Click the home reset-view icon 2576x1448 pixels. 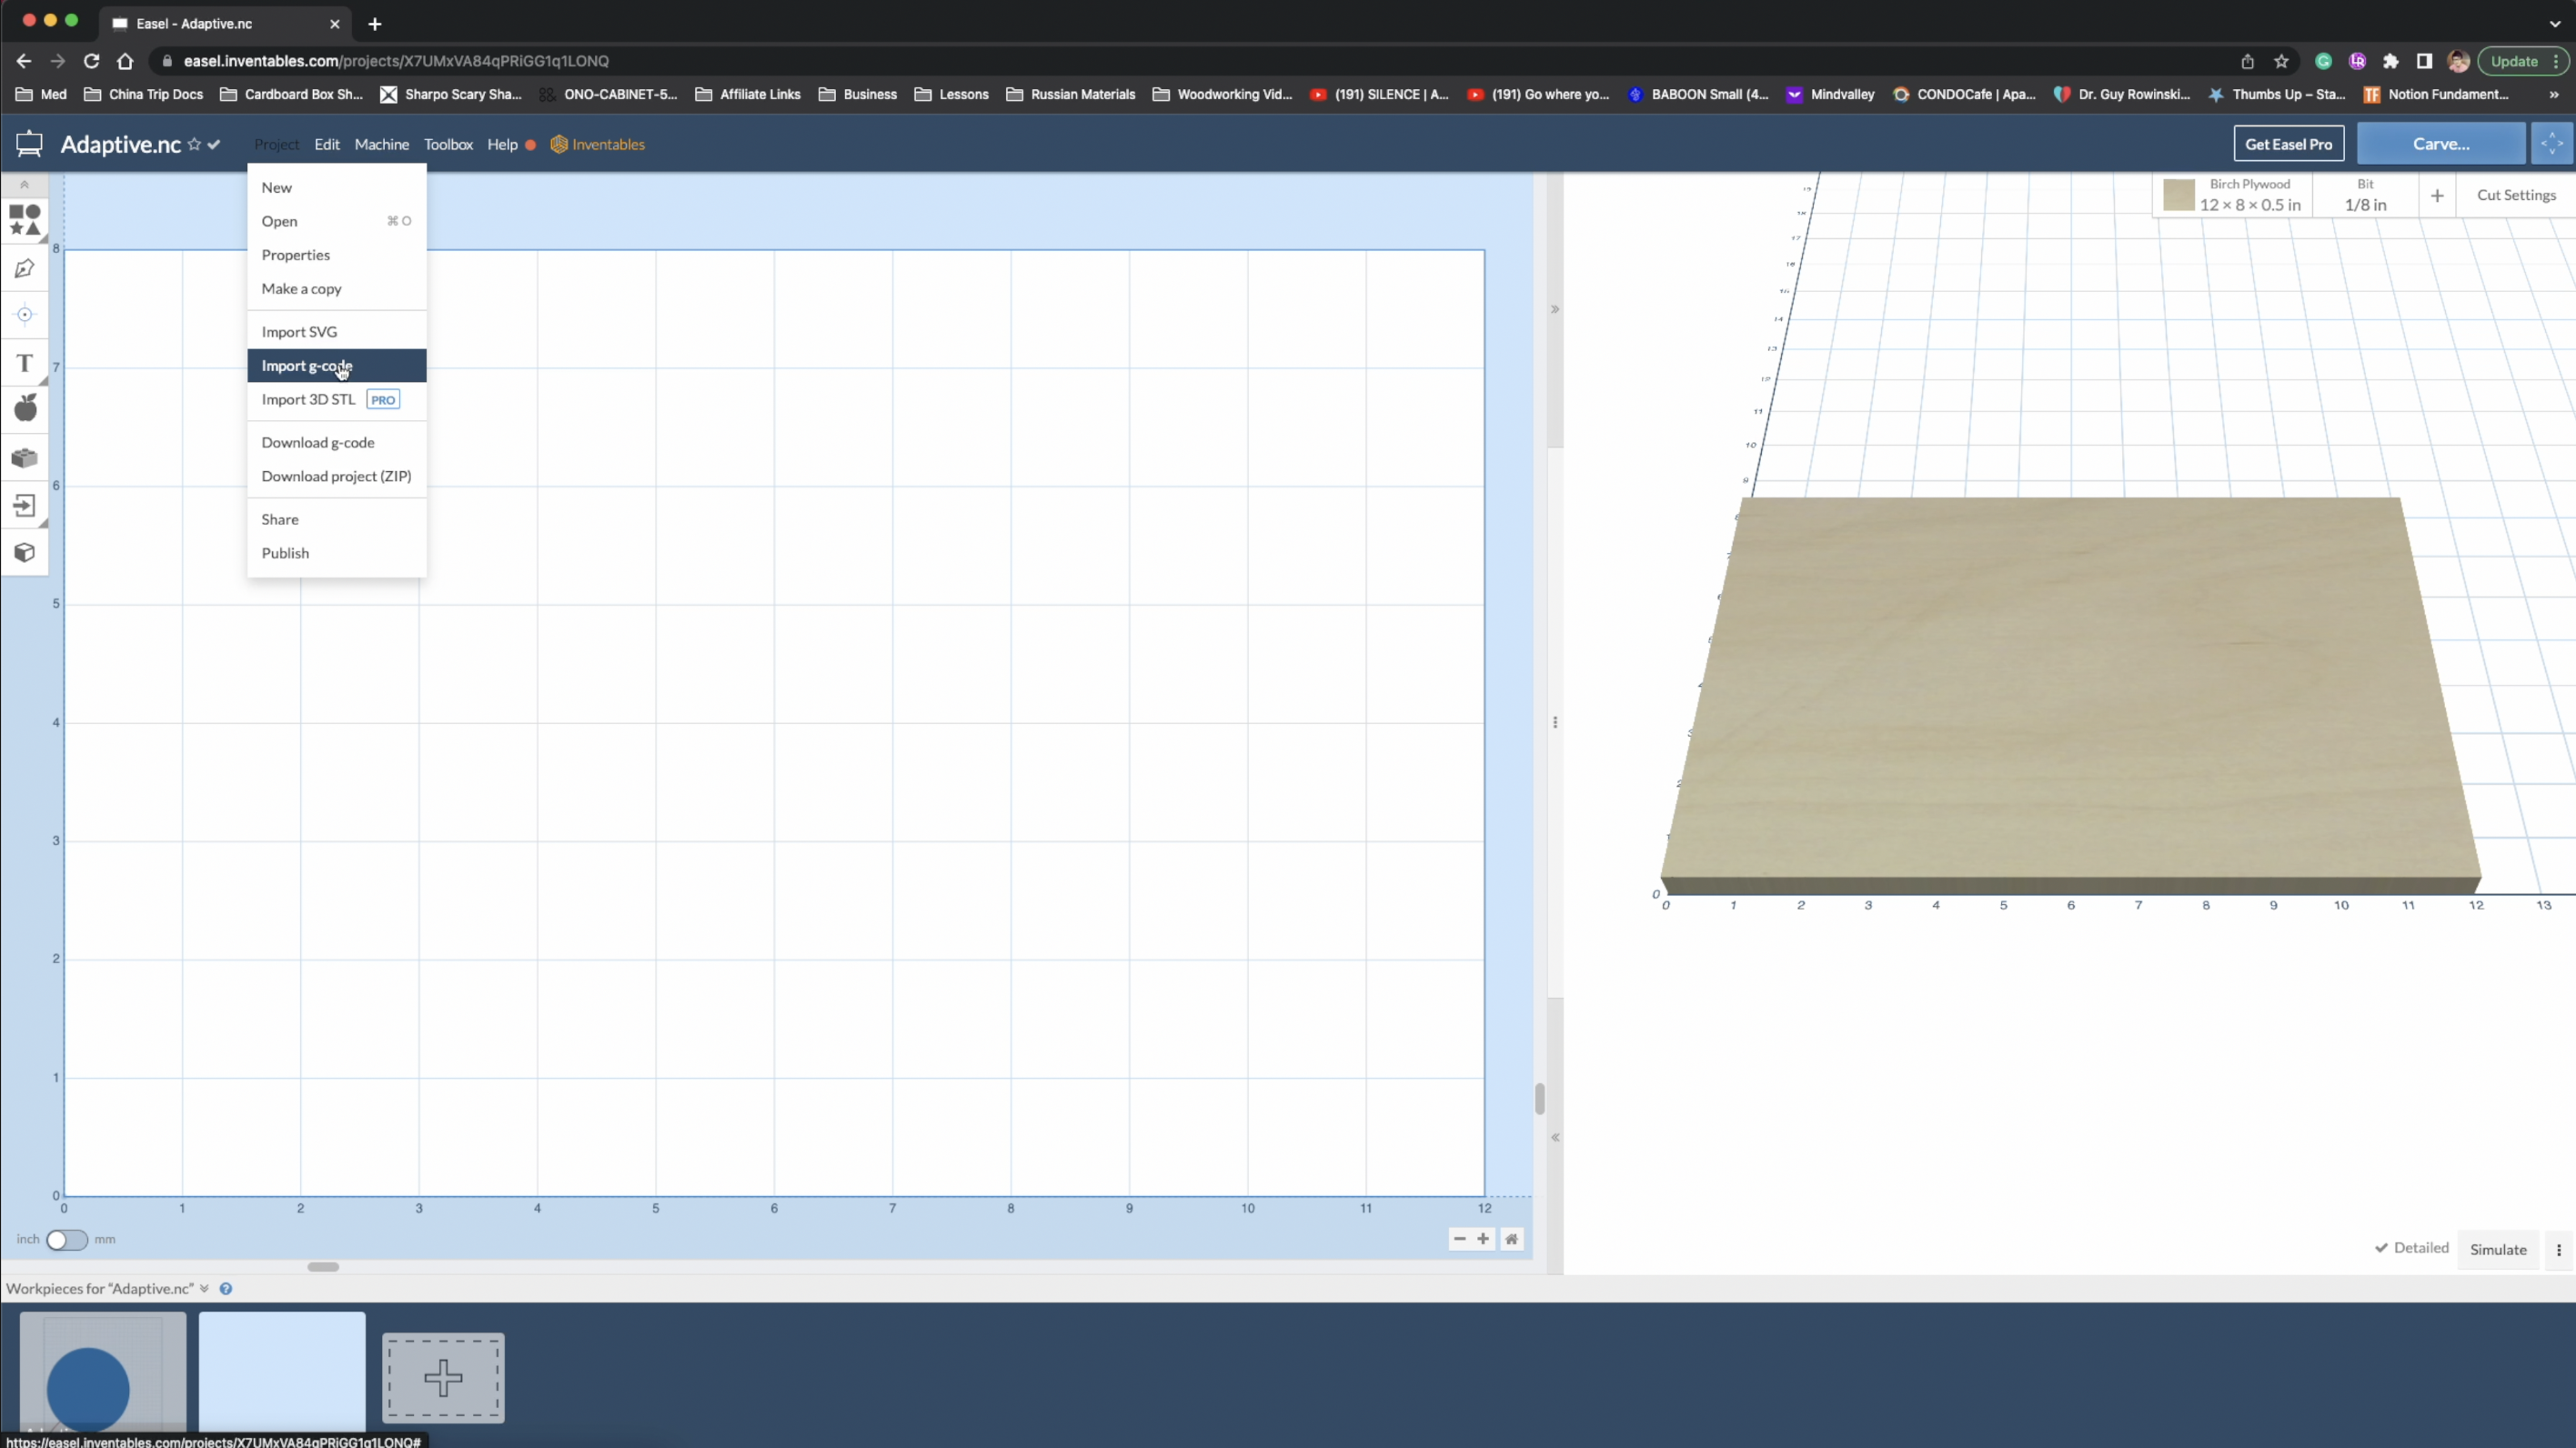point(1511,1239)
